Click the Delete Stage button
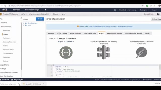 coord(156,19)
